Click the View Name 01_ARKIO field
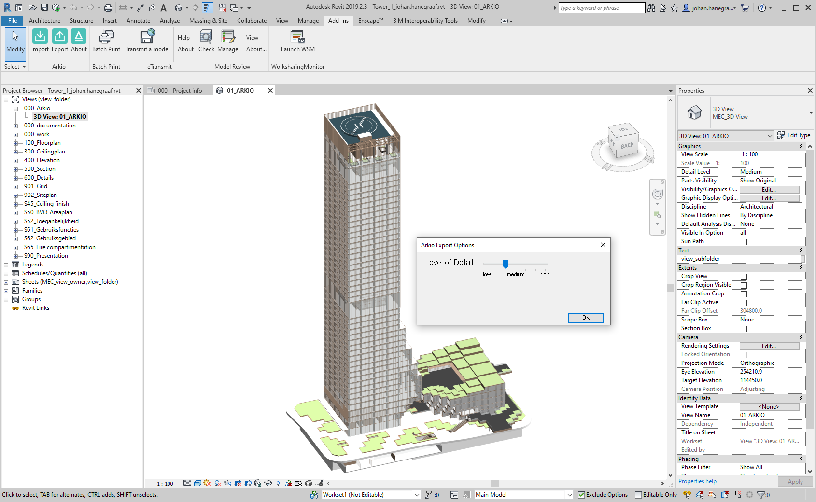Image resolution: width=816 pixels, height=502 pixels. click(770, 416)
